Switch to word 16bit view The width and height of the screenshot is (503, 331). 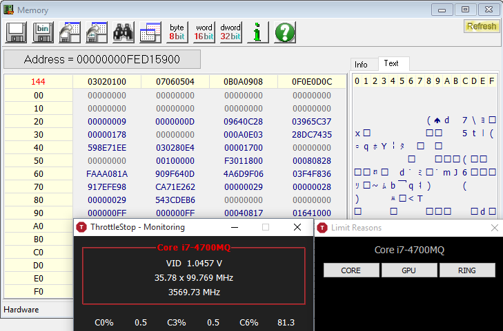204,32
